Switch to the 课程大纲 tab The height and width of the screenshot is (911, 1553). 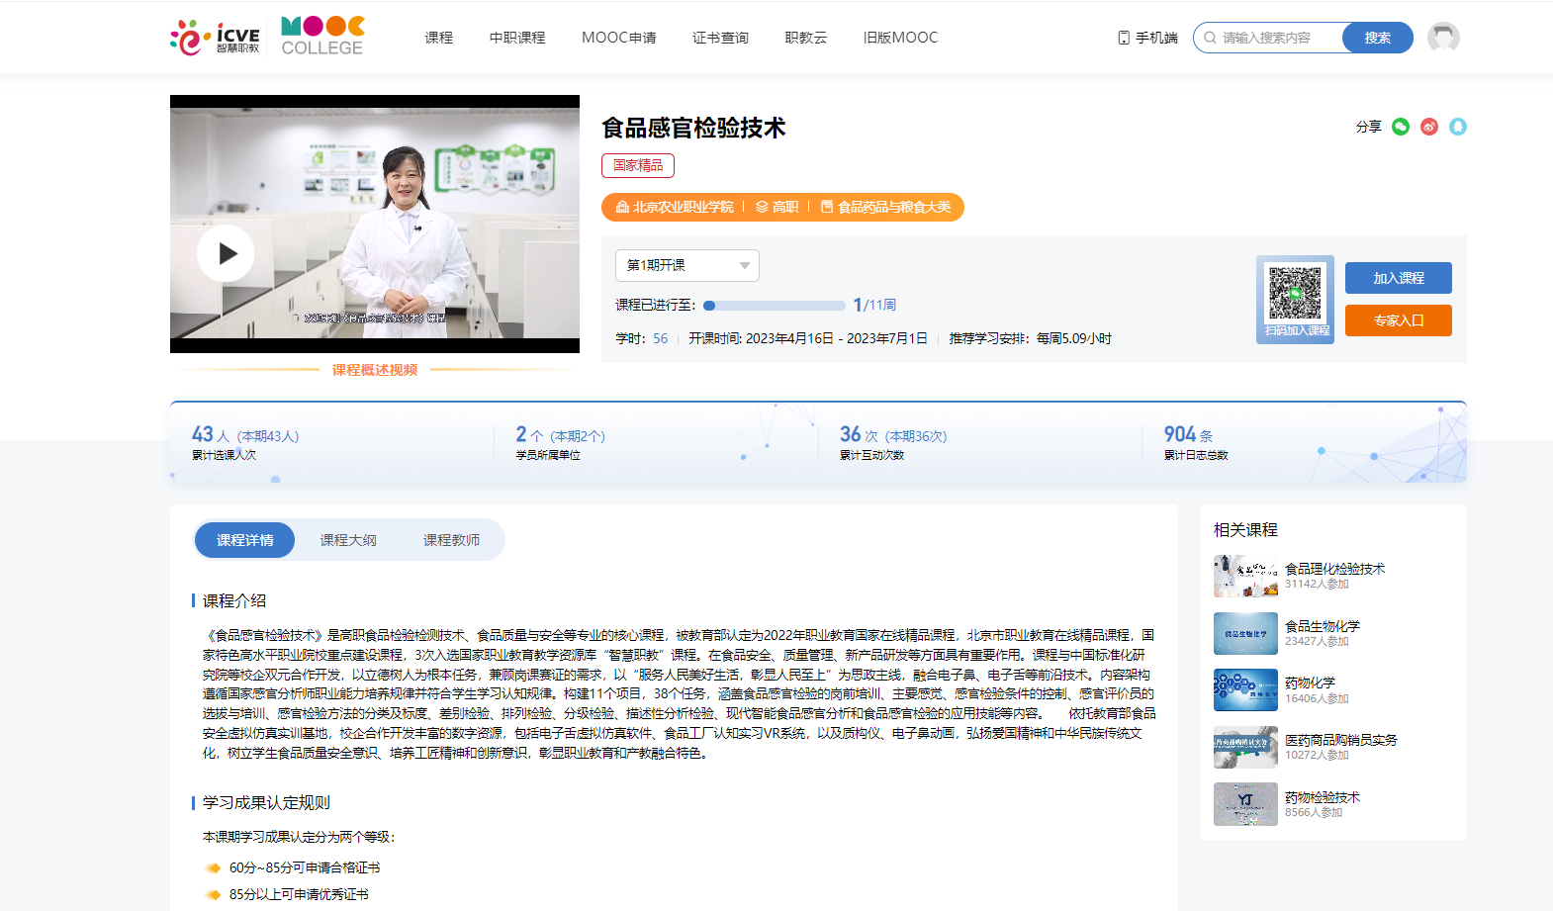pyautogui.click(x=348, y=540)
